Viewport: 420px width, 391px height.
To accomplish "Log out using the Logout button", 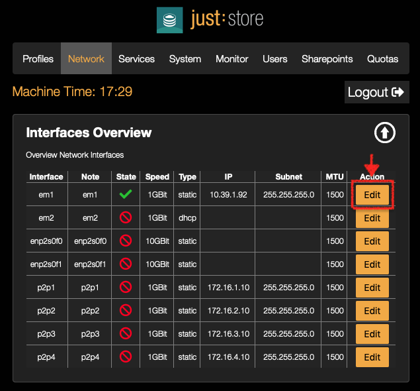I will pos(376,92).
